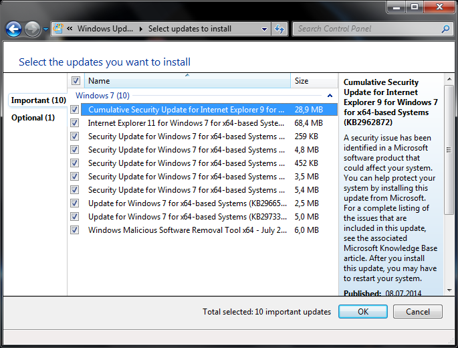Select the Security Update row sized 5,4 MB
Viewport: 458px width, 348px height.
209,190
